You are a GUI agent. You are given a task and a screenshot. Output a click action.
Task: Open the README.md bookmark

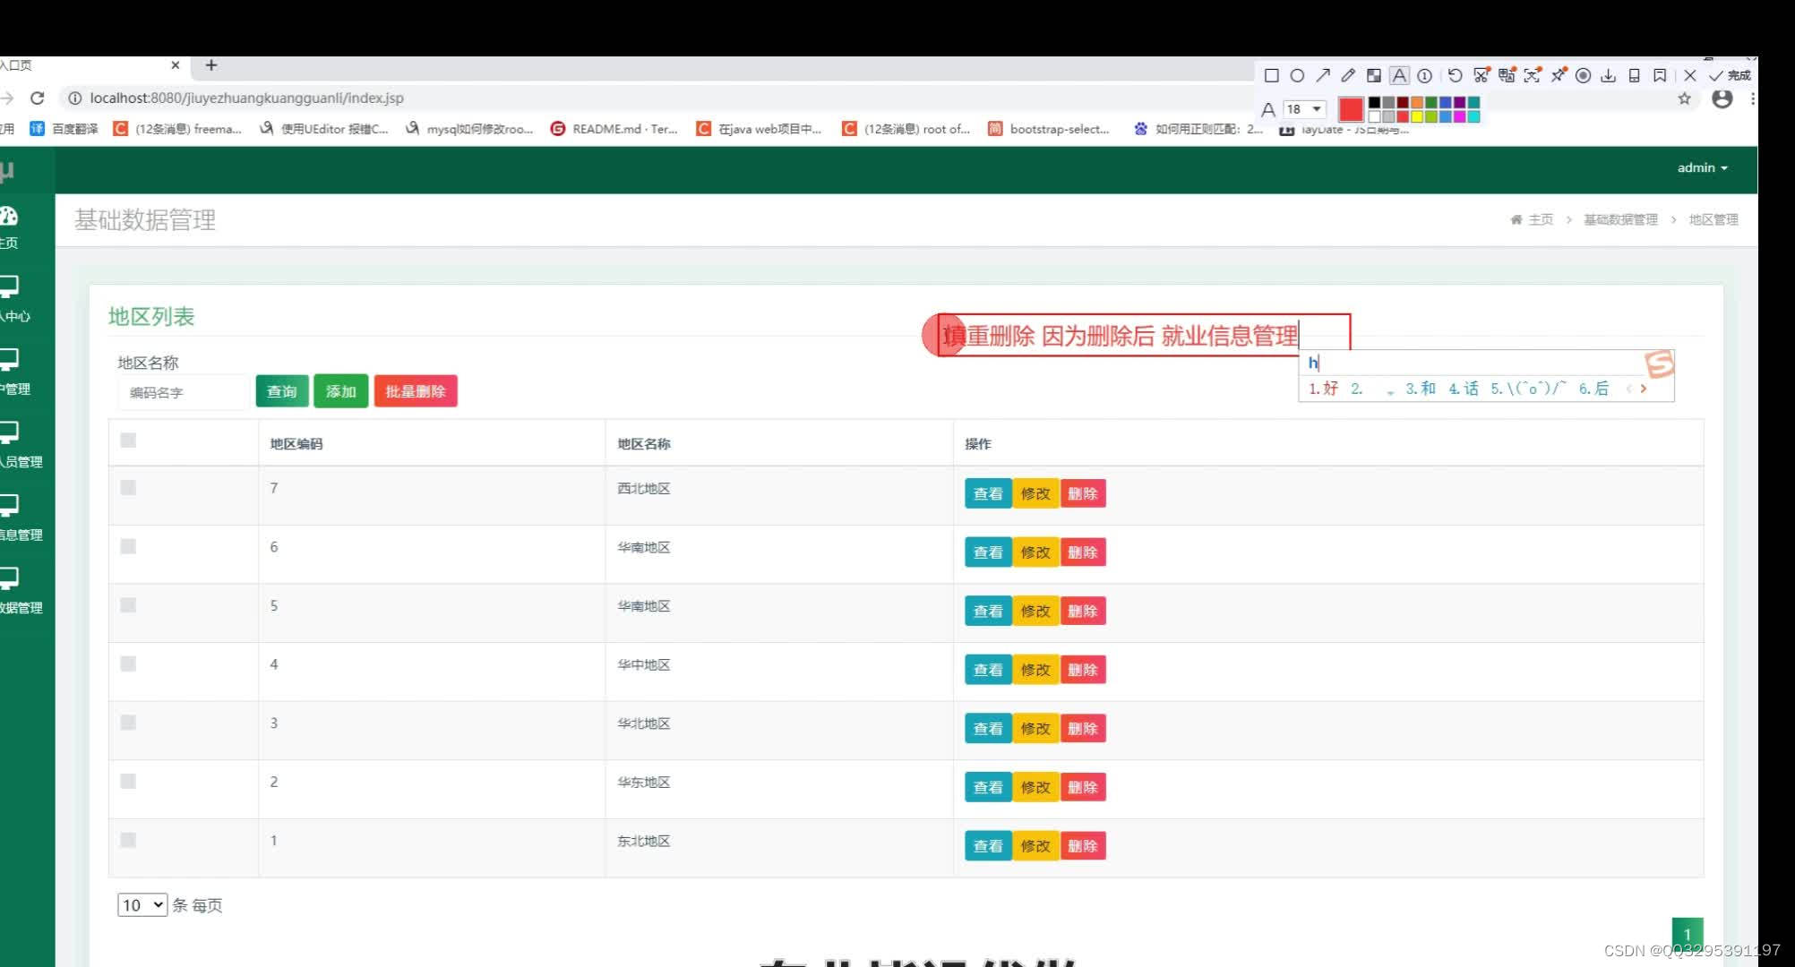point(614,129)
